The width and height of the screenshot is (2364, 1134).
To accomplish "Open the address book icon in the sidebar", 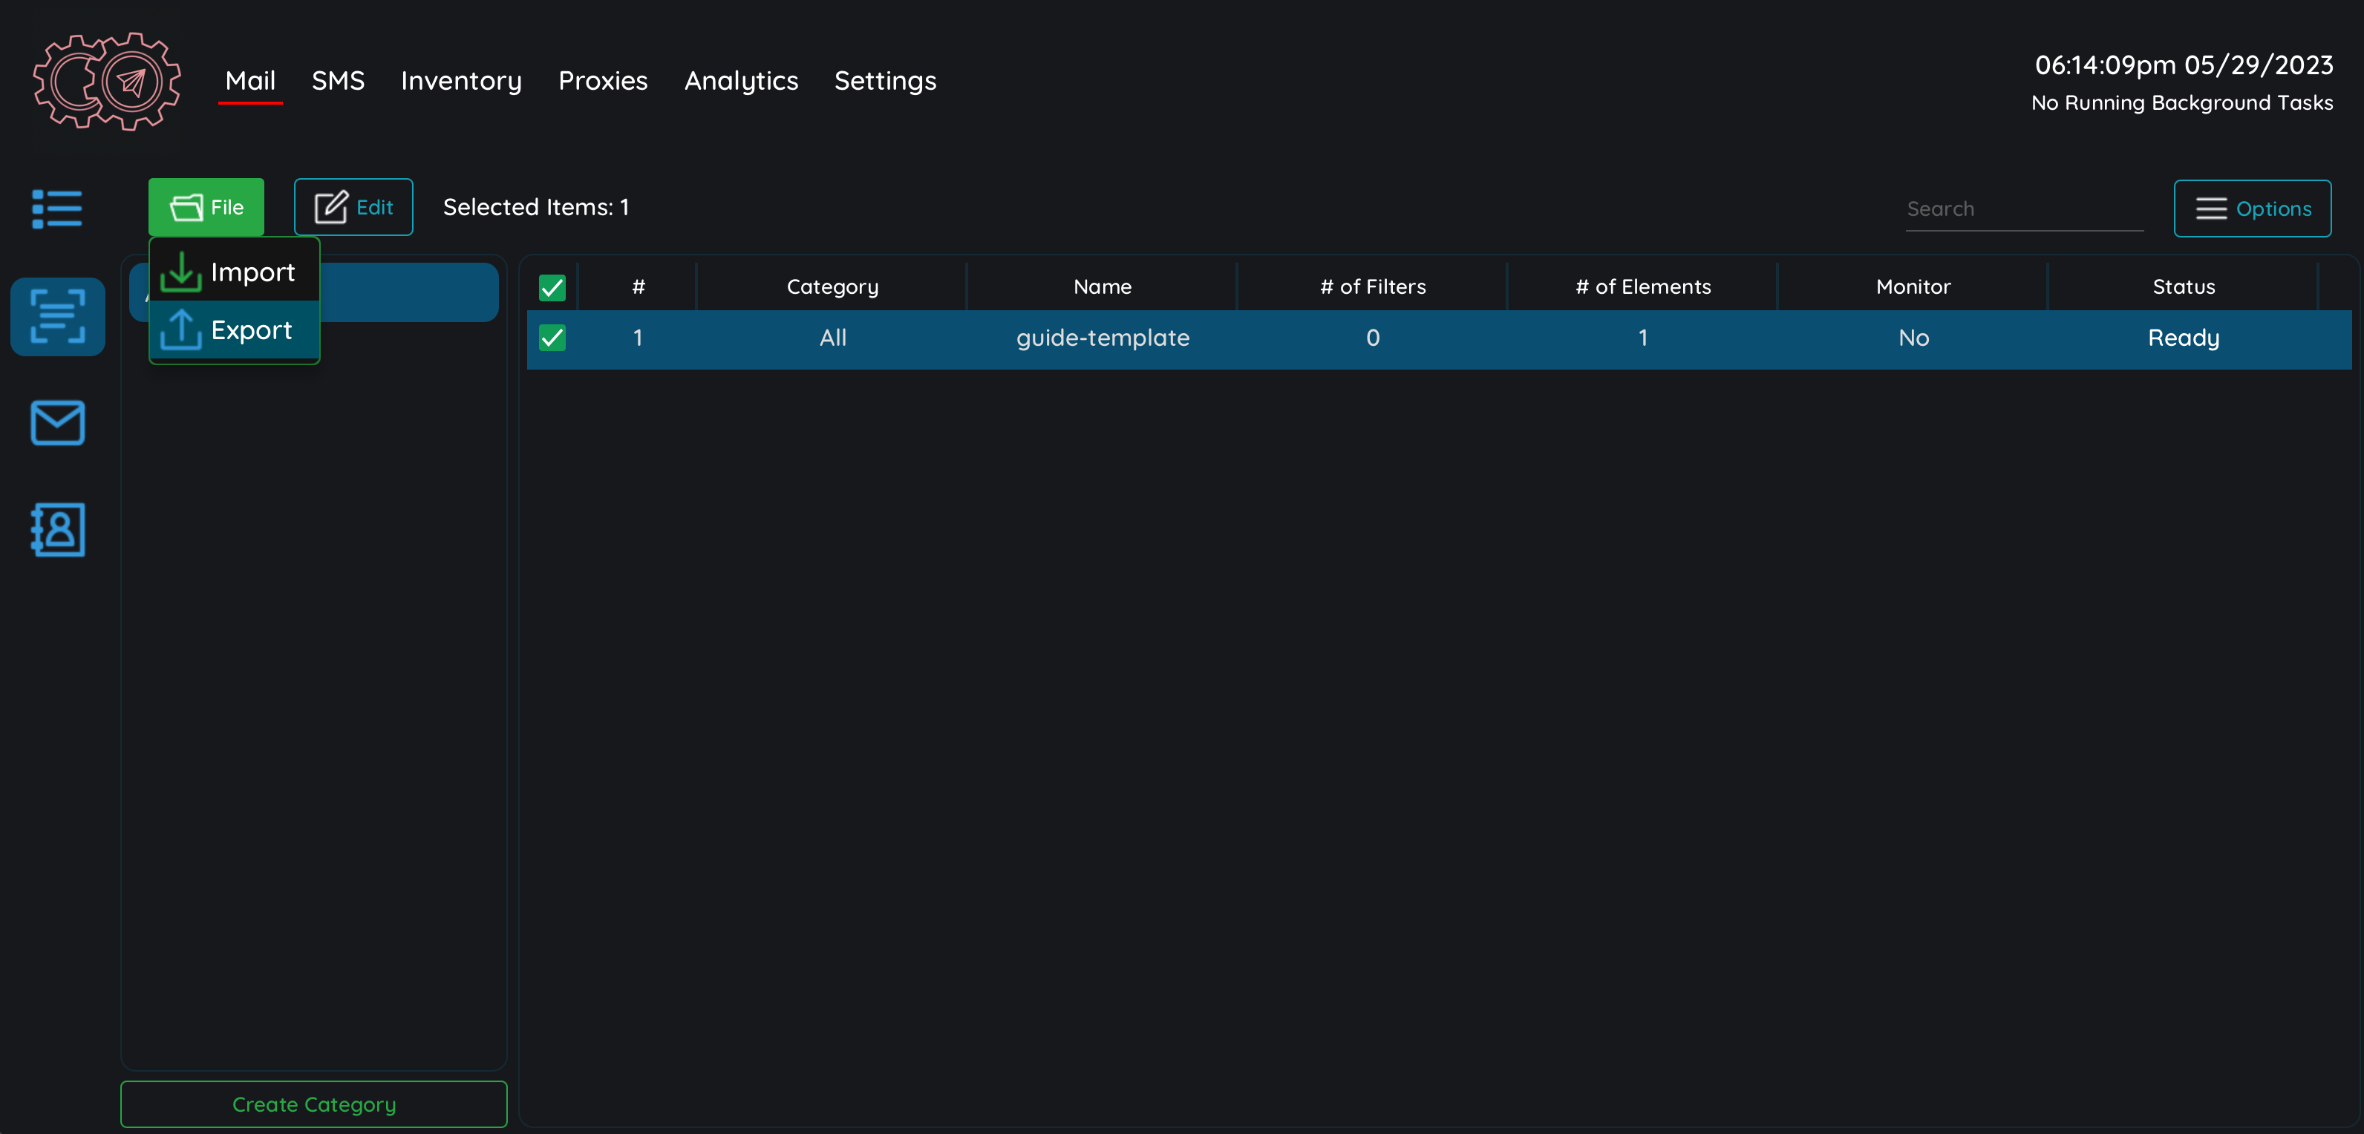I will coord(57,529).
